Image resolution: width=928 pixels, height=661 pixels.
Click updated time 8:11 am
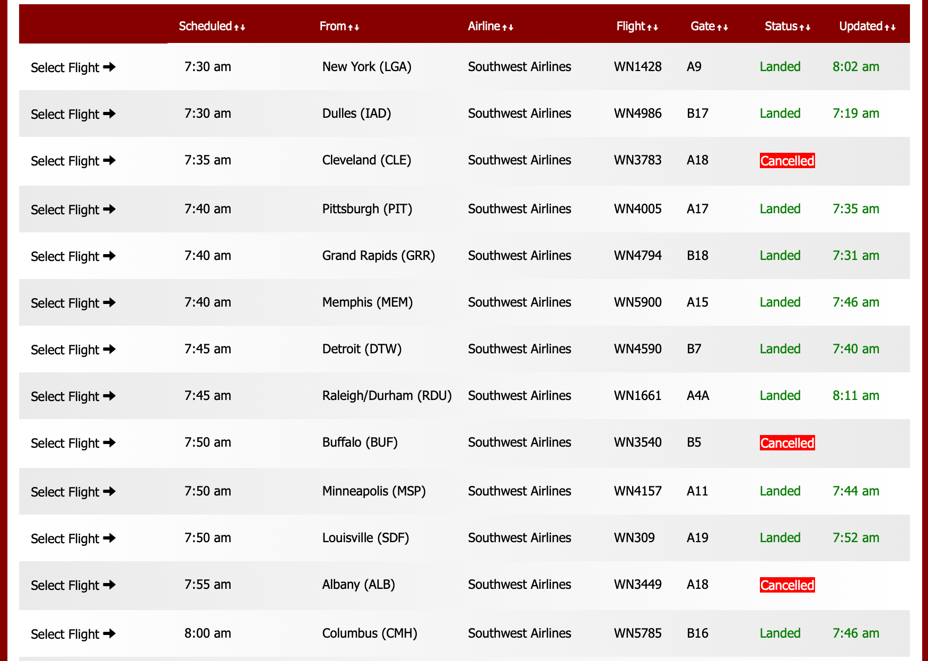pyautogui.click(x=856, y=395)
